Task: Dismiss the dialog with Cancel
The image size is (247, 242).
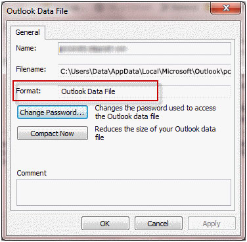Action: pyautogui.click(x=158, y=224)
